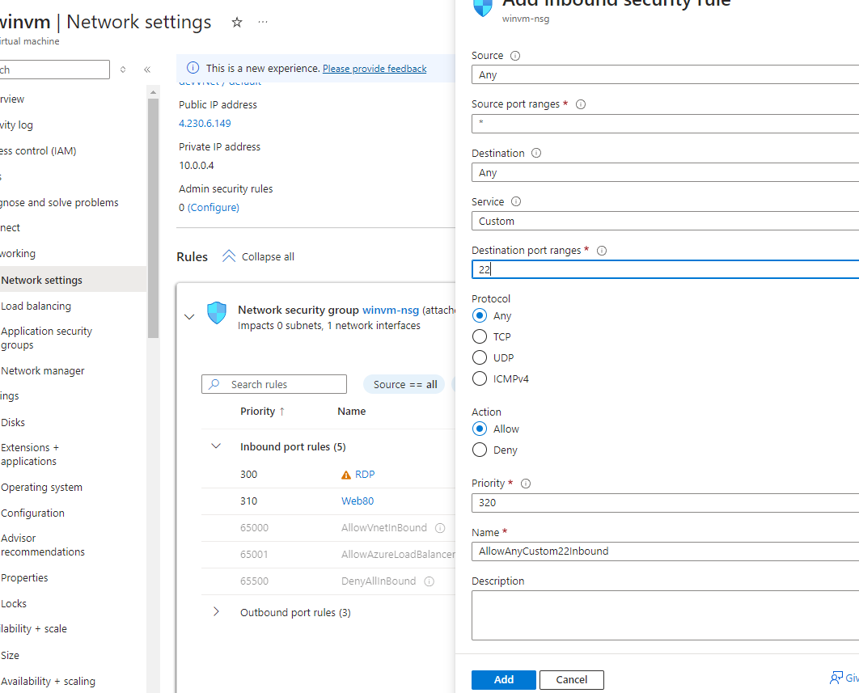Click info icon beside AllowVnetInBound
859x693 pixels.
pos(440,528)
